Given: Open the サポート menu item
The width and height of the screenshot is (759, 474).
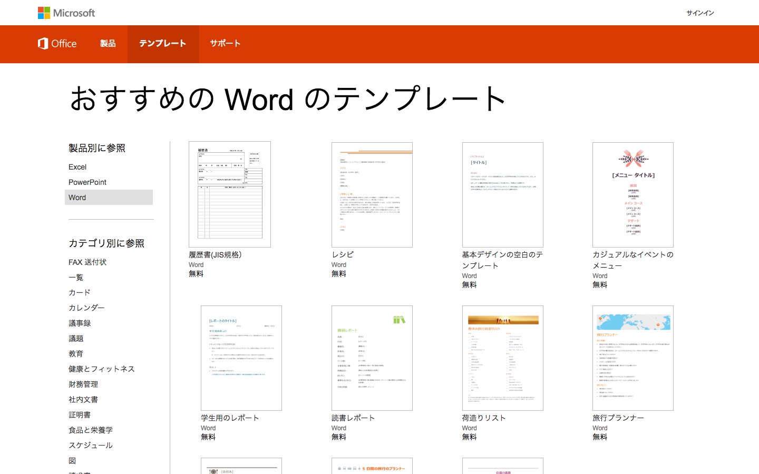Looking at the screenshot, I should pos(225,44).
